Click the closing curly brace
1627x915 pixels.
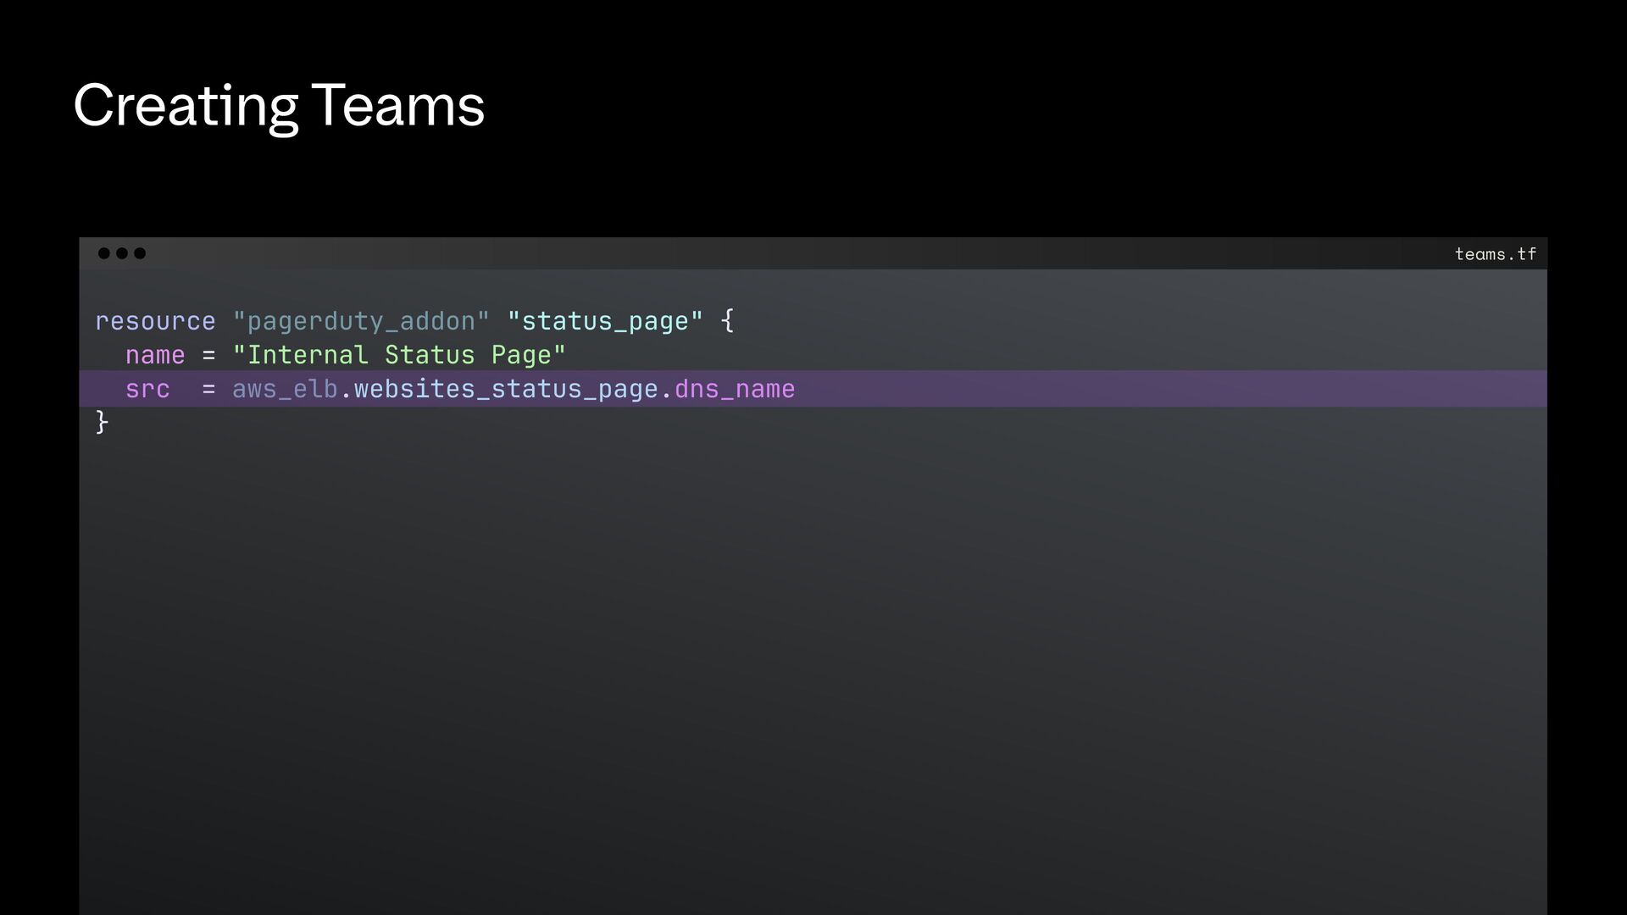(x=102, y=421)
